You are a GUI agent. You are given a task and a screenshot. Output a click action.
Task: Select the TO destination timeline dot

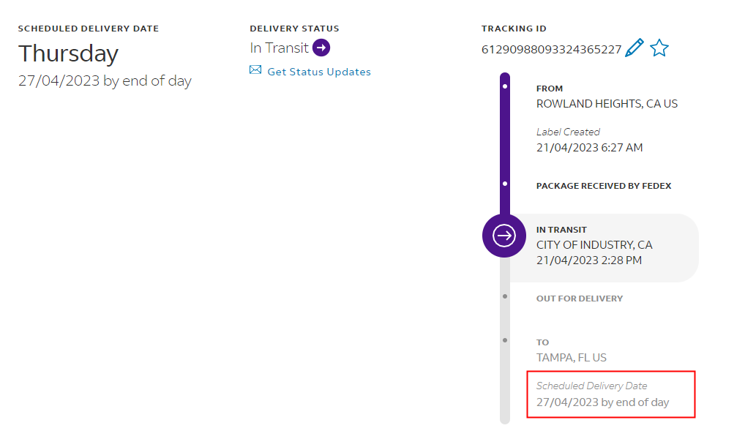tap(505, 340)
